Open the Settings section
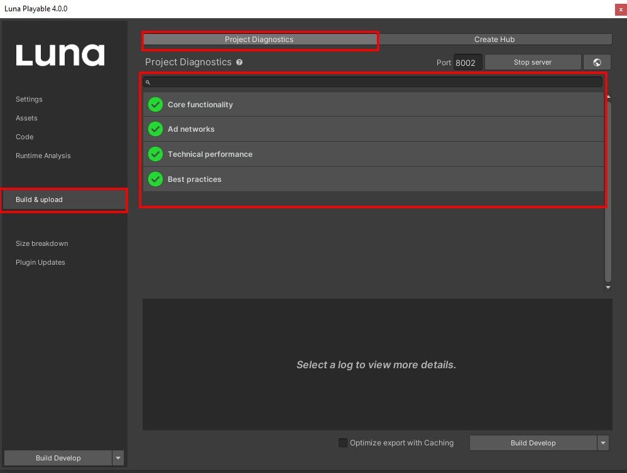Image resolution: width=627 pixels, height=473 pixels. click(x=29, y=99)
